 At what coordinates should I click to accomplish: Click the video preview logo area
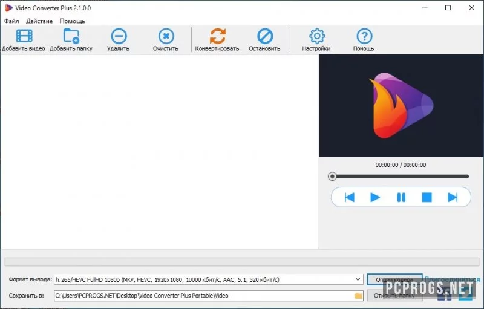[401, 105]
